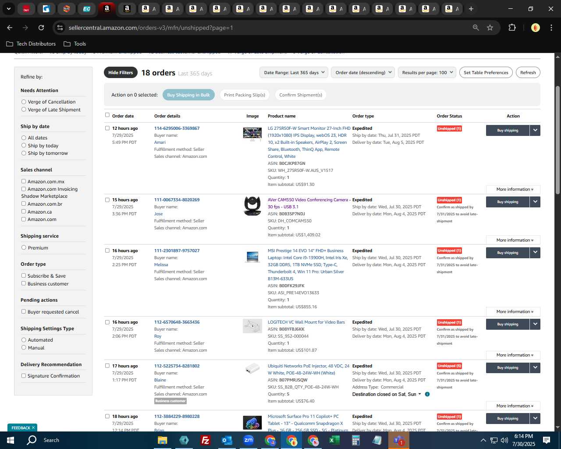Open the Date Range dropdown
This screenshot has width=561, height=449.
pyautogui.click(x=294, y=73)
